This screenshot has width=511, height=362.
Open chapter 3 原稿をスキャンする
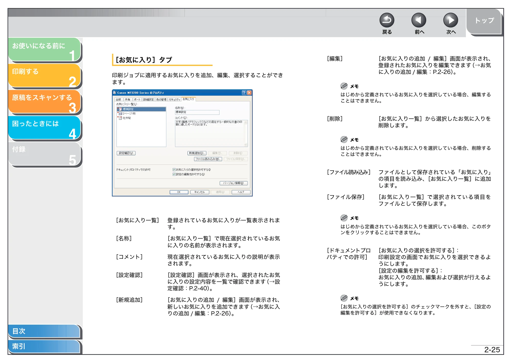coord(45,102)
